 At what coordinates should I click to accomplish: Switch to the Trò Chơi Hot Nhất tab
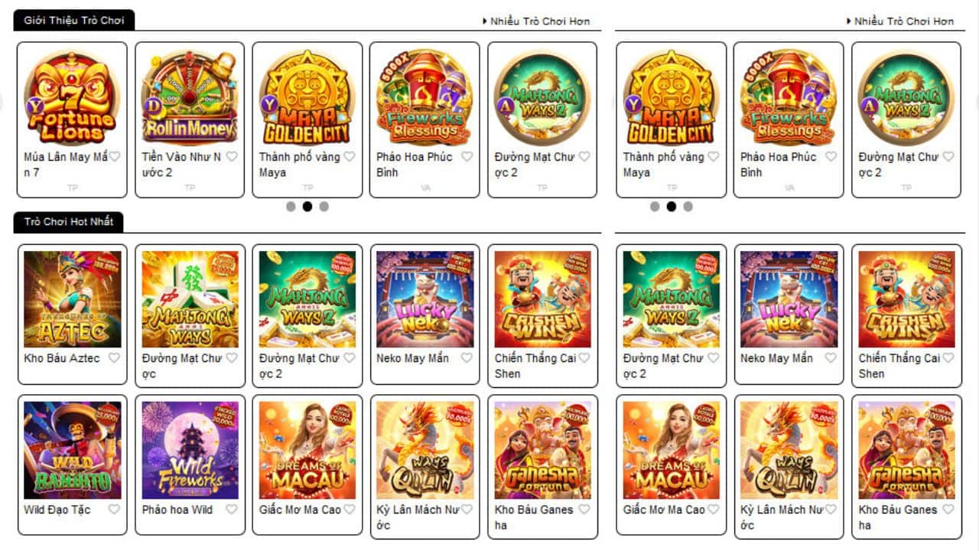tap(69, 222)
